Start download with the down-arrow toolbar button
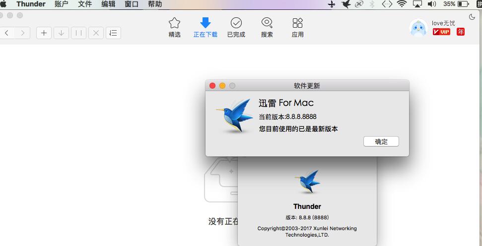The width and height of the screenshot is (482, 246). pyautogui.click(x=61, y=33)
